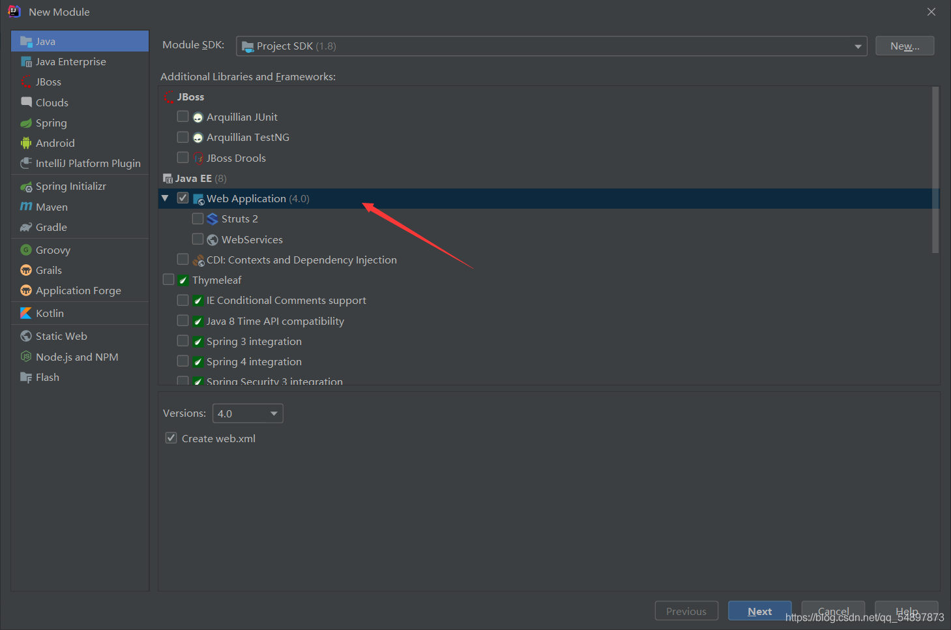
Task: Check the Spring 3 integration checkbox
Action: 183,340
